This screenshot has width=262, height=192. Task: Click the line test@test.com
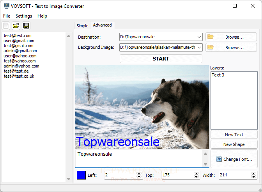pyautogui.click(x=18, y=36)
